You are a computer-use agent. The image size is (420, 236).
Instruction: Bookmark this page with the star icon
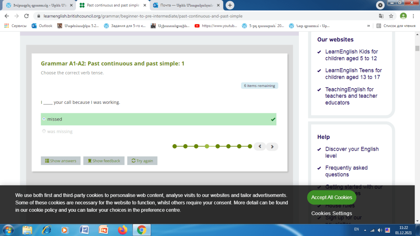point(391,16)
